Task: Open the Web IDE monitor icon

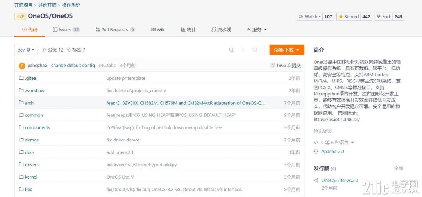Action: pos(254,50)
